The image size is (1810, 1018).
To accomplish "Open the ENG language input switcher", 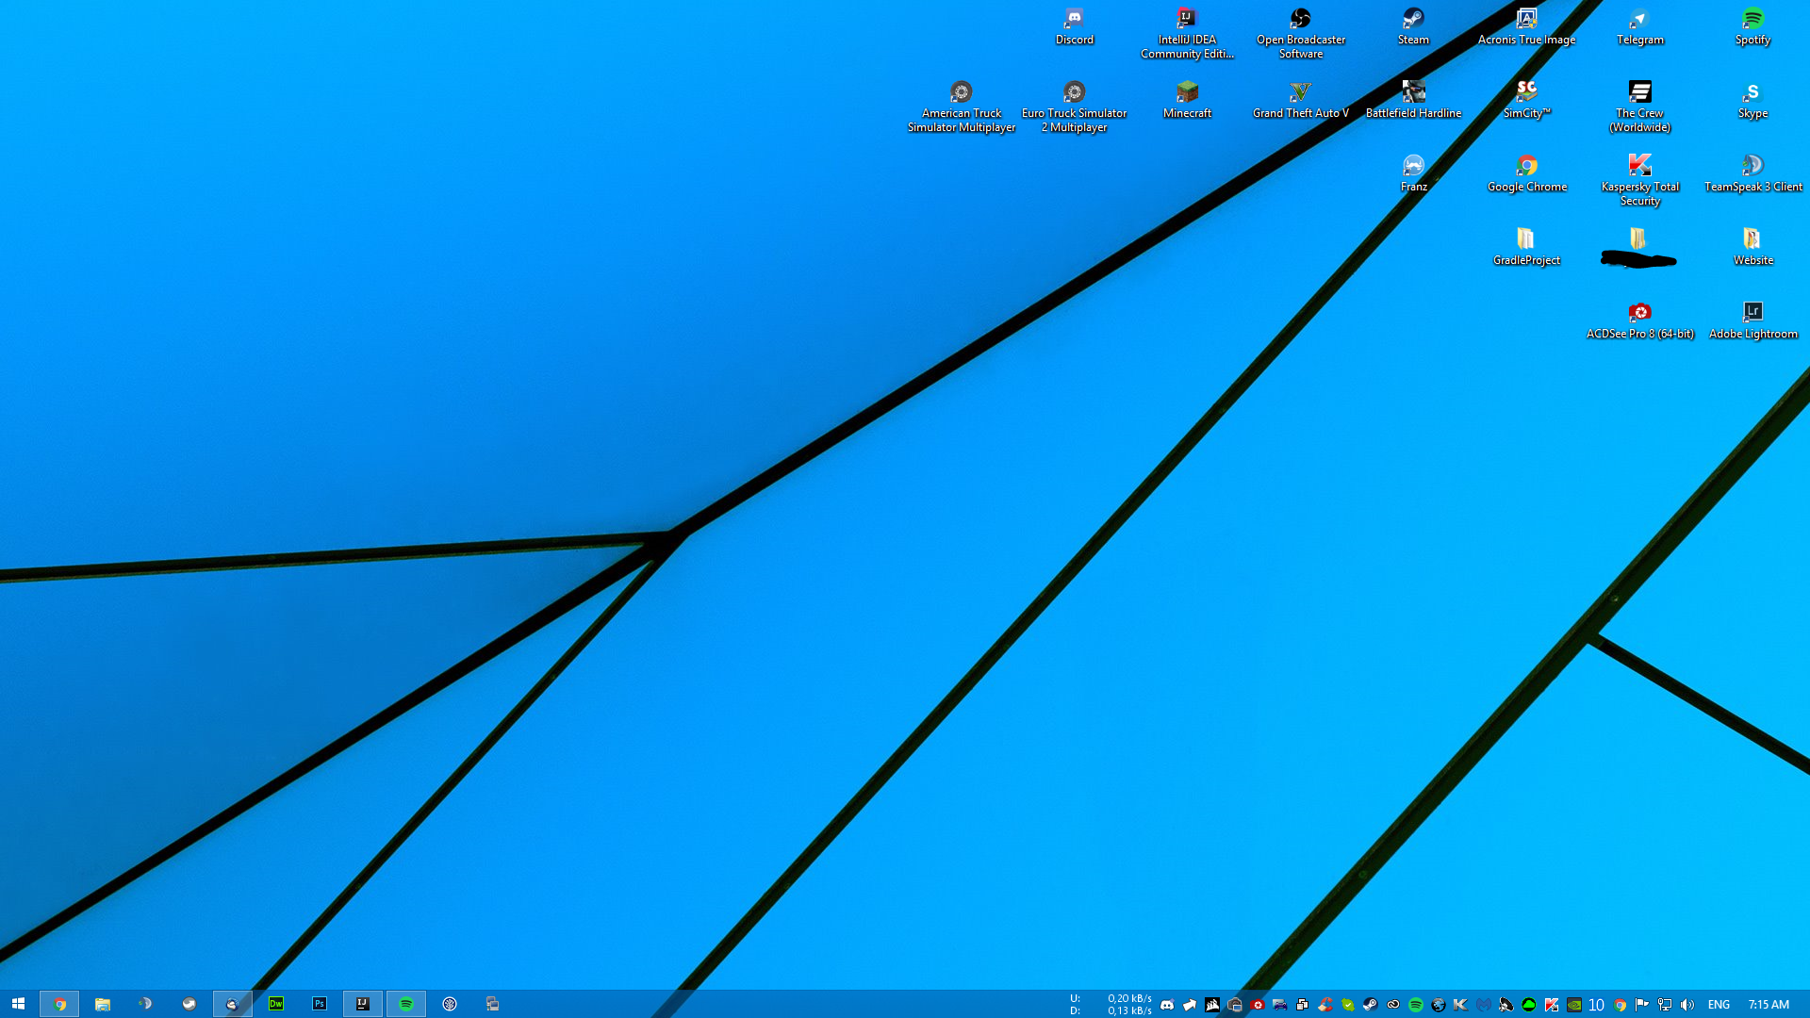I will [x=1719, y=1005].
